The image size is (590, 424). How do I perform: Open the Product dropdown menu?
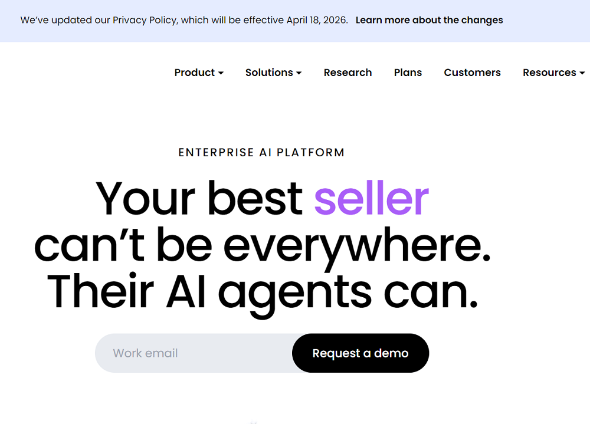tap(195, 73)
